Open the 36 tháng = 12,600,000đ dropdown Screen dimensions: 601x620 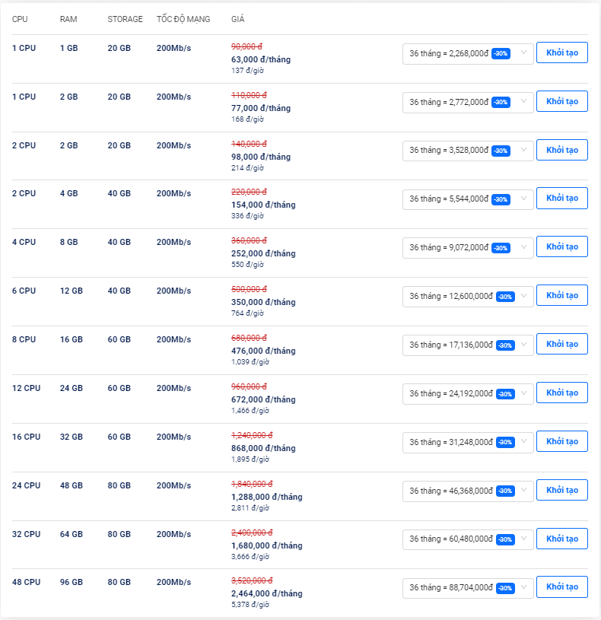pos(468,296)
